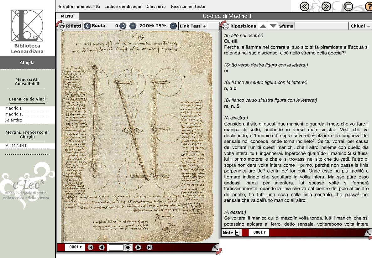This screenshot has height=258, width=372.
Task: Click the orange help question mark icon
Action: click(369, 7)
